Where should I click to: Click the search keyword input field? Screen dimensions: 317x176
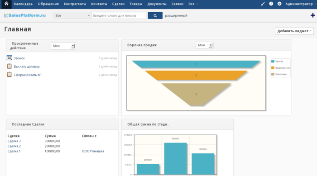click(x=119, y=15)
